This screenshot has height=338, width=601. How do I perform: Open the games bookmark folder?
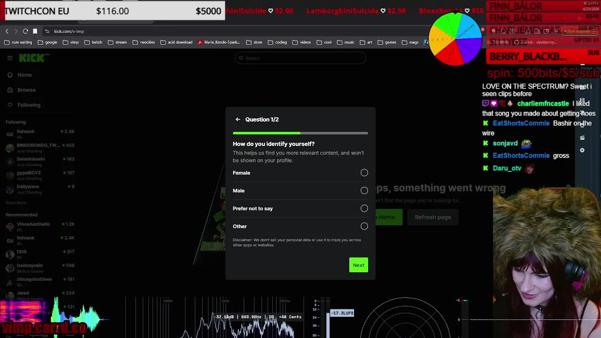pyautogui.click(x=387, y=42)
